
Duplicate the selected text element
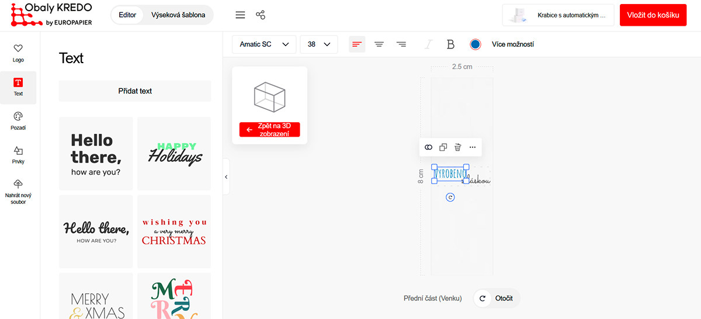443,147
